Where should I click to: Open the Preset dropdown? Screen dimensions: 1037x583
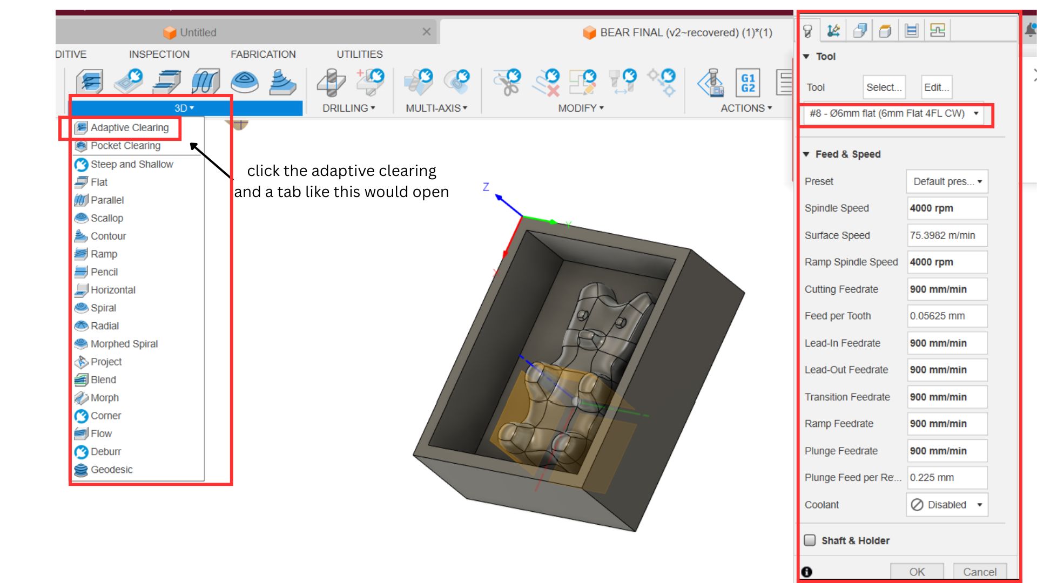947,181
